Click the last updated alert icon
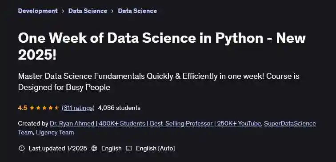Image resolution: width=336 pixels, height=162 pixels. (22, 148)
